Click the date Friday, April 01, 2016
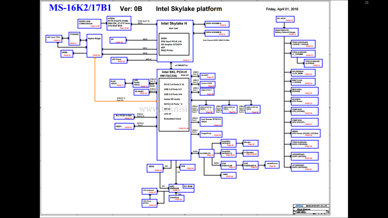The width and height of the screenshot is (388, 218). tap(282, 9)
